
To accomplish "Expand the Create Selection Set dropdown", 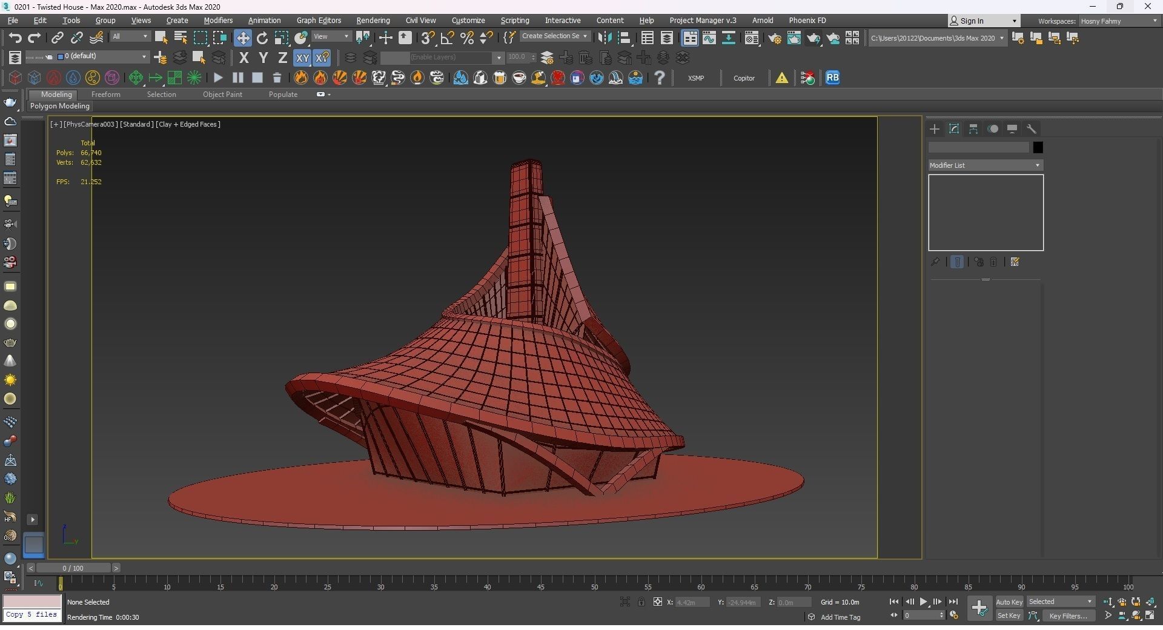I will point(554,36).
